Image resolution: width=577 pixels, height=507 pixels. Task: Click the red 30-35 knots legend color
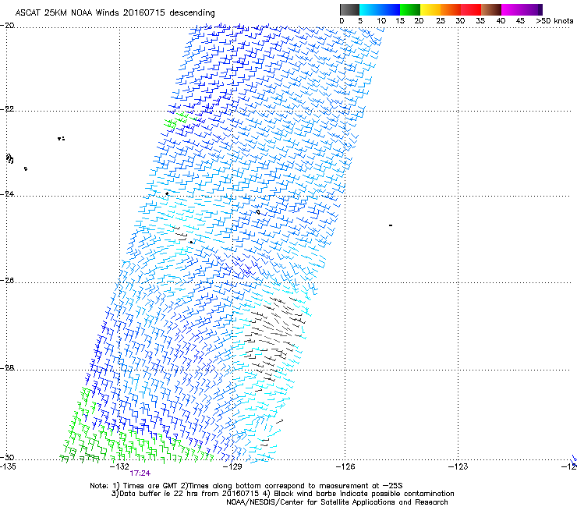[x=471, y=9]
